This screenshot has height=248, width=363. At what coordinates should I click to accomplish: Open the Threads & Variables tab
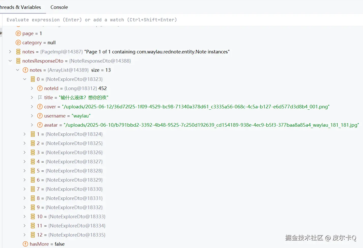(x=20, y=7)
